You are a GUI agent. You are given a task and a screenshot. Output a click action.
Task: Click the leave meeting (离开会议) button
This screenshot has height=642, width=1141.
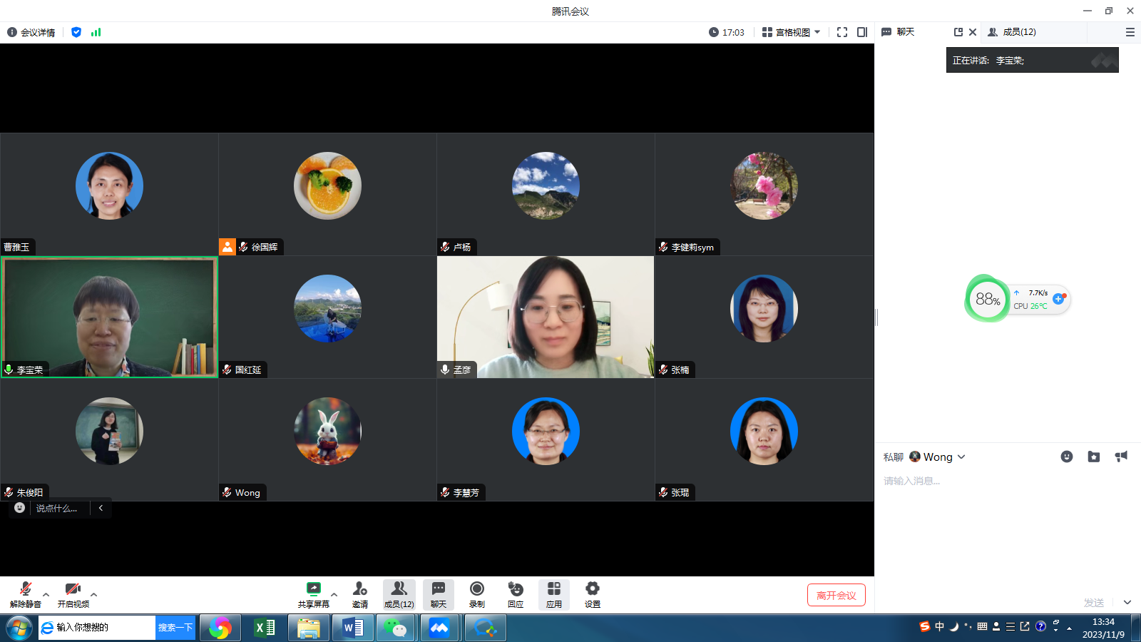(x=836, y=596)
